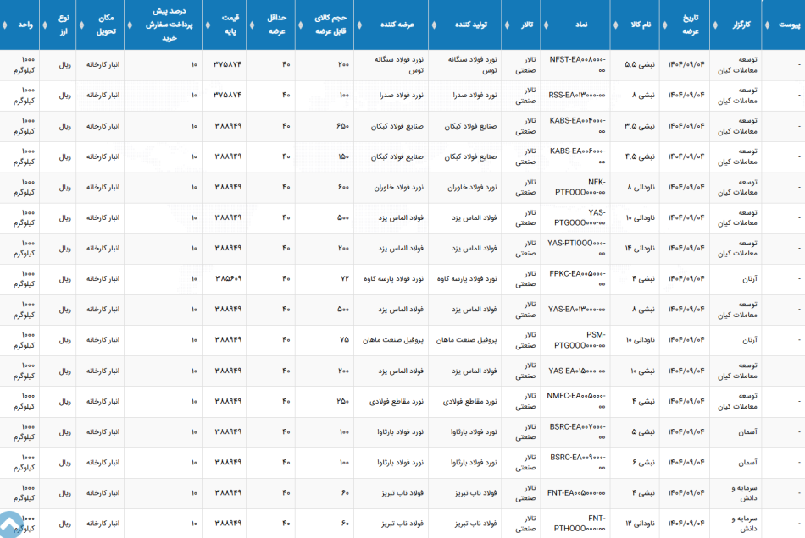Sort by نوع ارز with its arrows
805x538 pixels.
tap(45, 25)
